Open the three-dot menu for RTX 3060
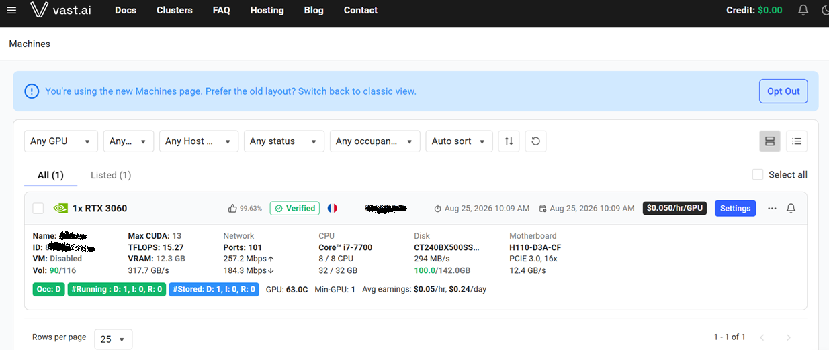 772,209
